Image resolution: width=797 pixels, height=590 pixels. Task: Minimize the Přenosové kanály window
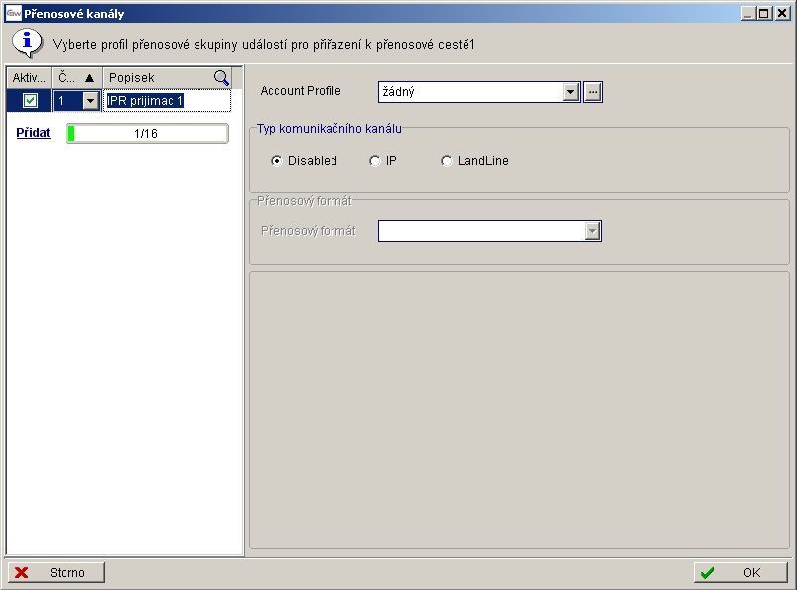pos(749,14)
